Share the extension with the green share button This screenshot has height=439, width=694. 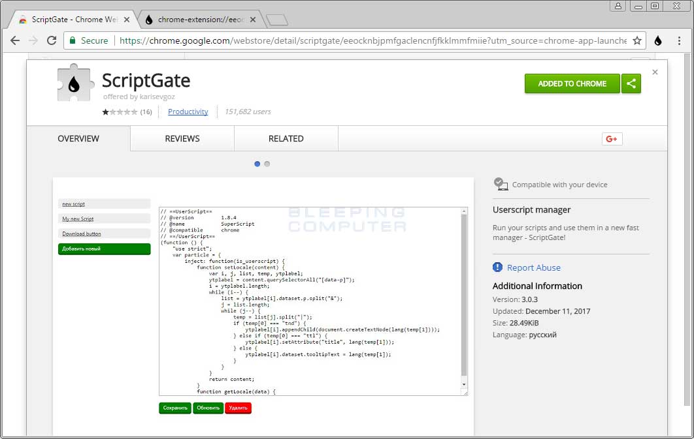[x=631, y=83]
